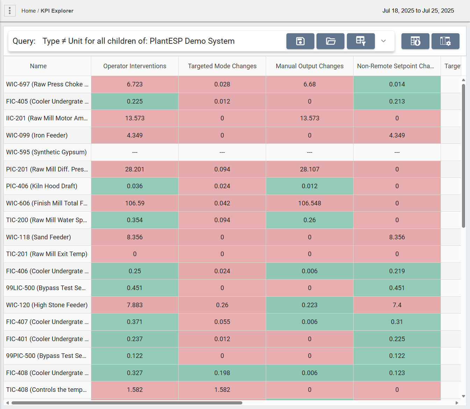Select PIC-406 (Kiln Hood Draft) row name
The height and width of the screenshot is (409, 470).
[48, 186]
